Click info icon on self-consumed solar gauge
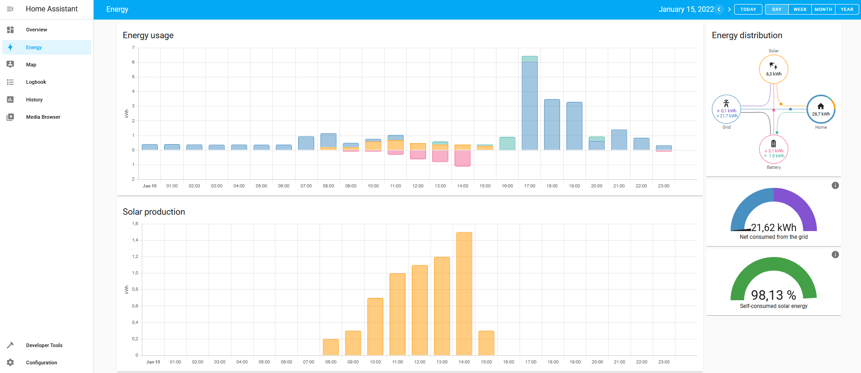Image resolution: width=861 pixels, height=373 pixels. (x=835, y=255)
